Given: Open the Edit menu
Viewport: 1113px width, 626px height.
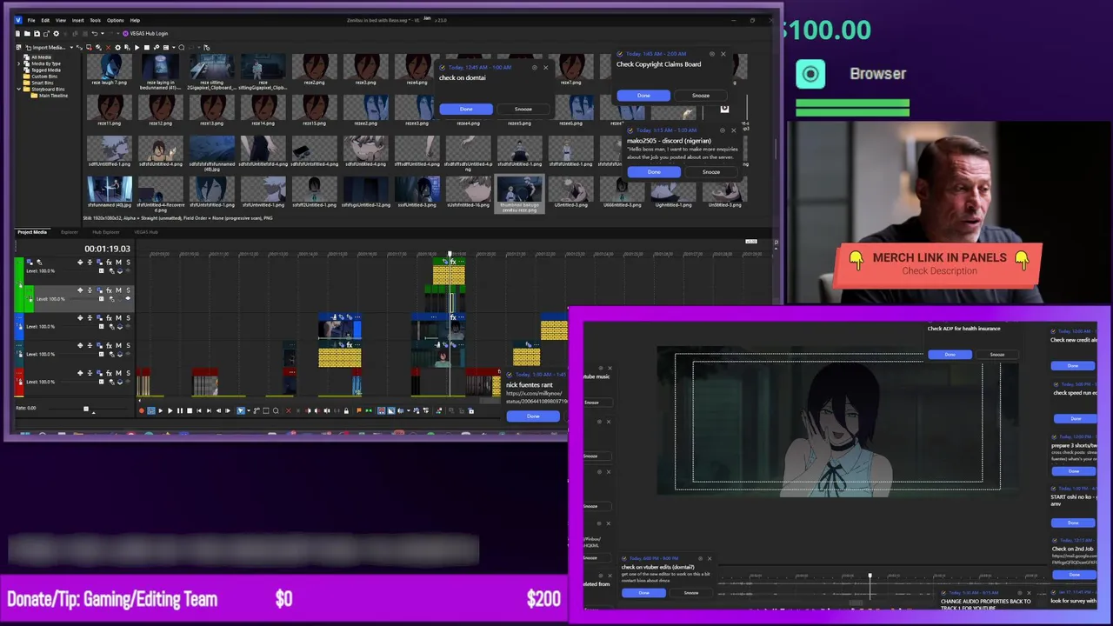Looking at the screenshot, I should click(45, 20).
